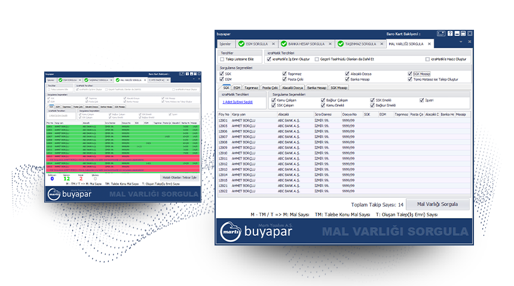The width and height of the screenshot is (514, 286).
Task: Select the Banka Hesap sub-tab in the right window
Action: (317, 88)
